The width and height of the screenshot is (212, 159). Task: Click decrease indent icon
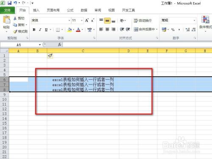(x=122, y=29)
